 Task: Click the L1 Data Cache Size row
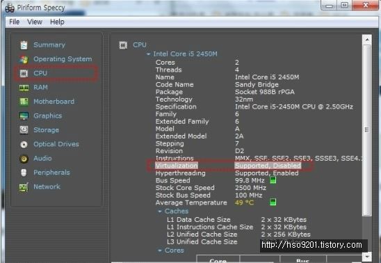coord(236,220)
